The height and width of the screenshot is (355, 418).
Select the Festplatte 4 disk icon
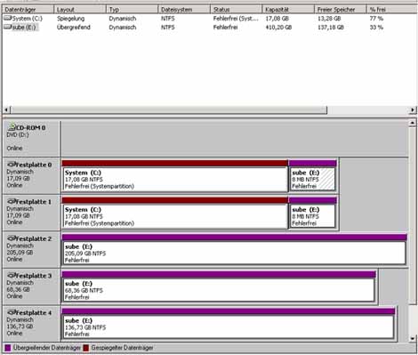point(12,312)
